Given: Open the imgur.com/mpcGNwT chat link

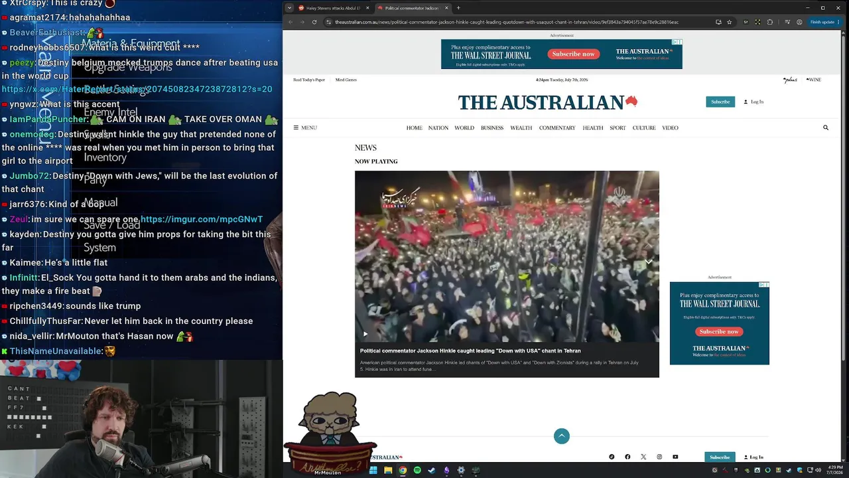Looking at the screenshot, I should click(202, 219).
